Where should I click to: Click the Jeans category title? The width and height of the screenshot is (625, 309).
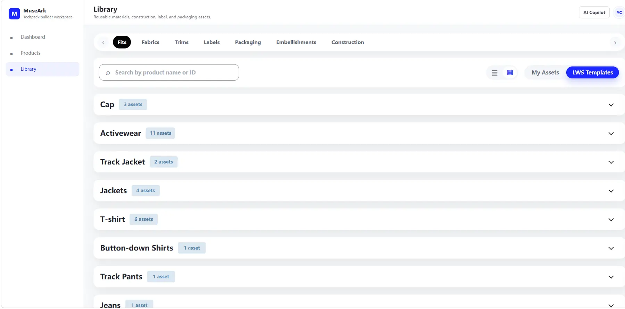click(110, 305)
